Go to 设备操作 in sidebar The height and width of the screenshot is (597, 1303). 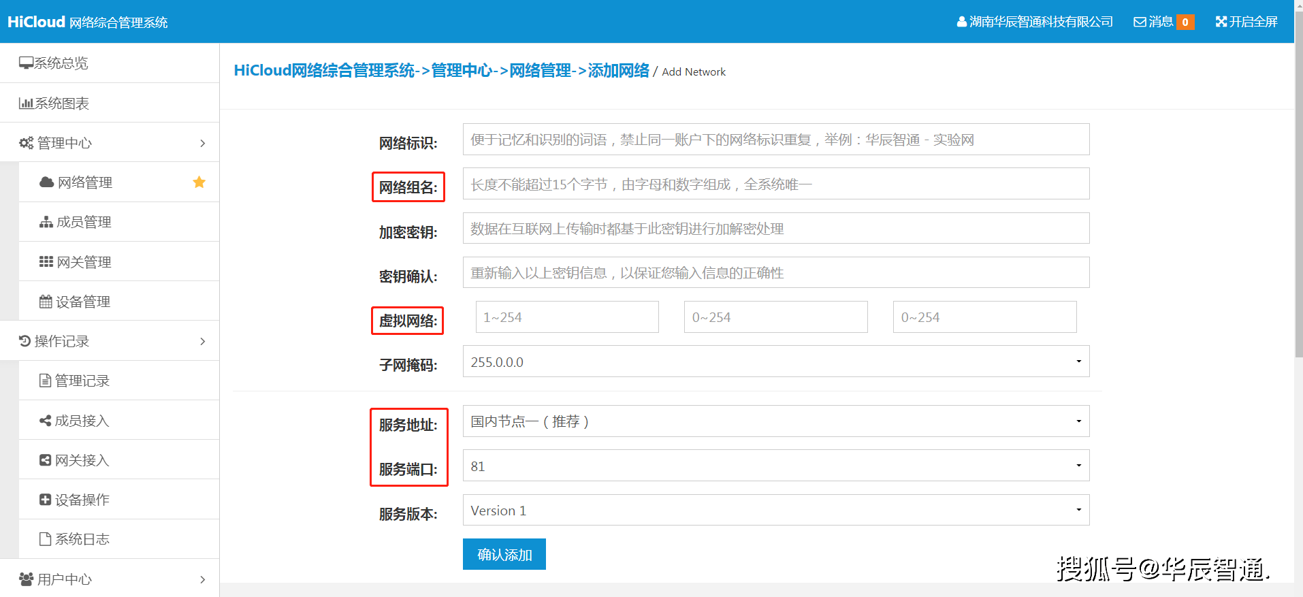[119, 500]
